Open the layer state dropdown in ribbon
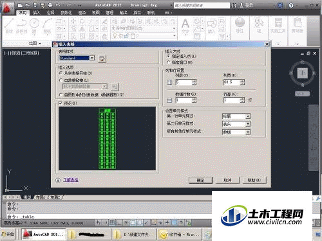The height and width of the screenshot is (241, 322). coord(174,28)
